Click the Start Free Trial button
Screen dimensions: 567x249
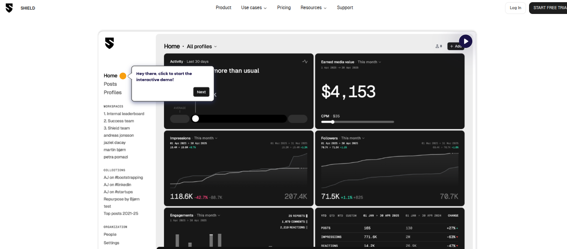(x=549, y=8)
